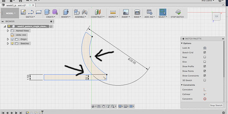Select the Zoom window tool
Image resolution: width=228 pixels, height=114 pixels.
pyautogui.click(x=108, y=106)
